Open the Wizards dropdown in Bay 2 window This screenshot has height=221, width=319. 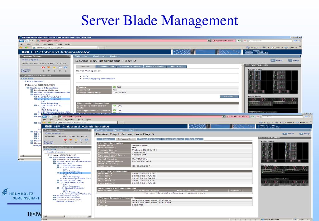point(82,56)
